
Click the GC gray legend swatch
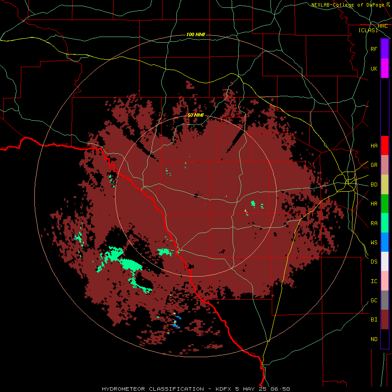coord(385,300)
